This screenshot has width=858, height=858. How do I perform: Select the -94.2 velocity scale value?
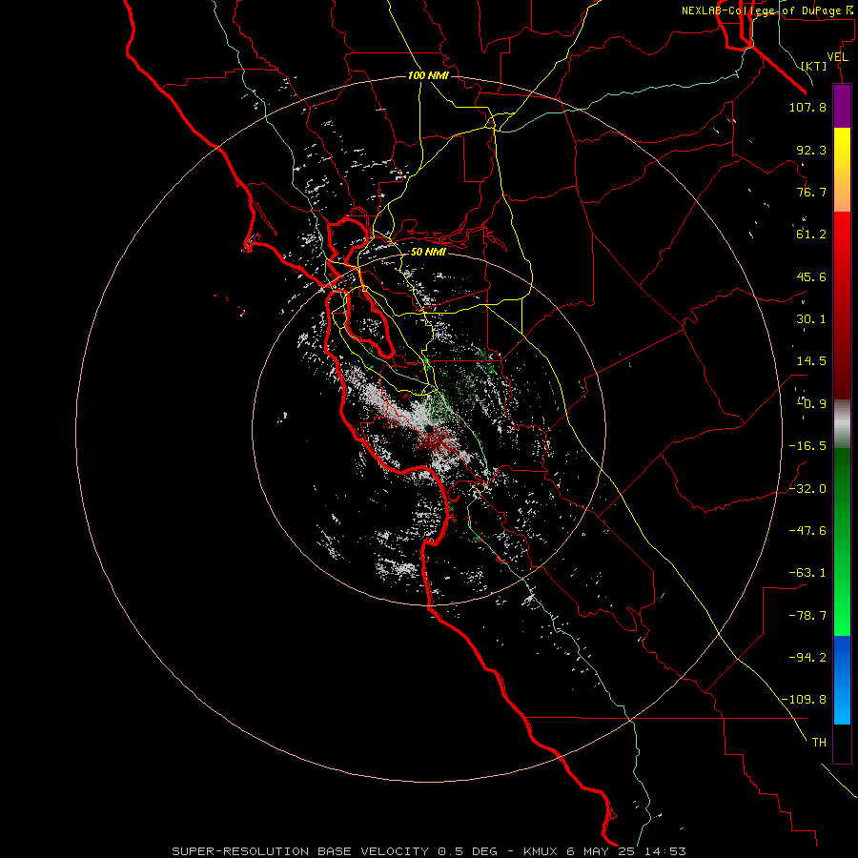tap(807, 658)
